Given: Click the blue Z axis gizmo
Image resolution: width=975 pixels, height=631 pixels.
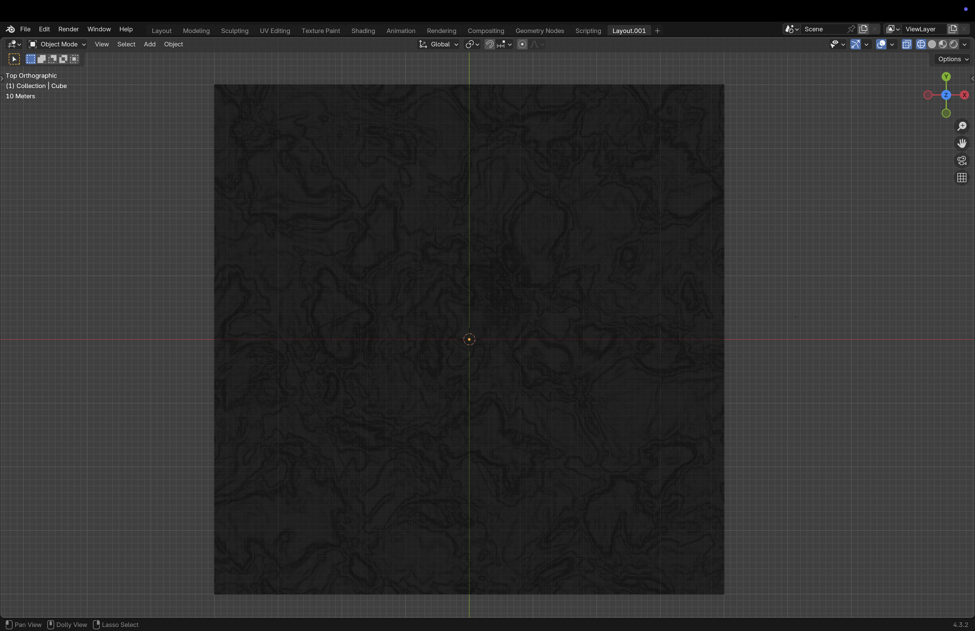Looking at the screenshot, I should 946,95.
